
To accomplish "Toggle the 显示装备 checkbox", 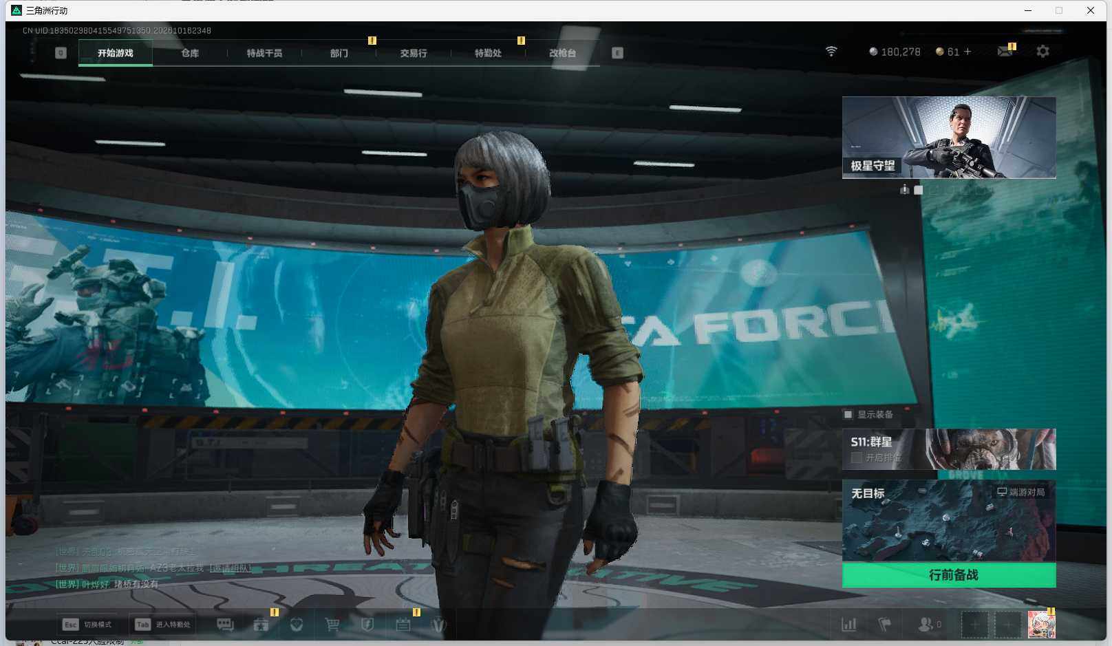I will click(x=848, y=414).
